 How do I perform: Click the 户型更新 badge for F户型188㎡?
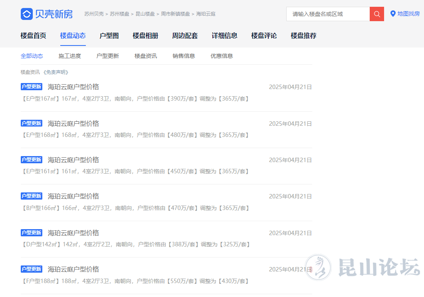pyautogui.click(x=32, y=269)
